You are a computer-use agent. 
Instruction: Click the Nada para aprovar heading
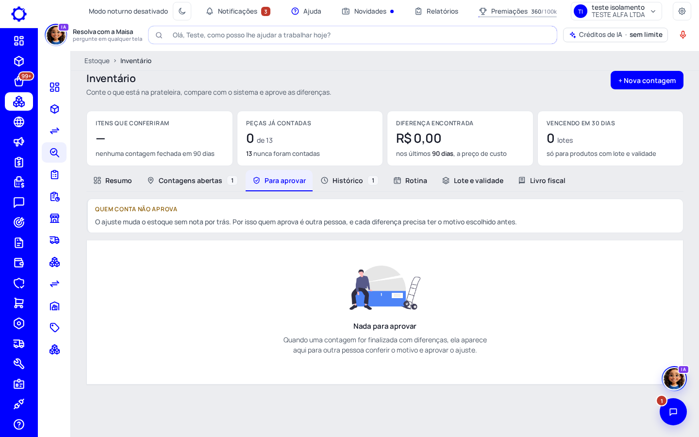pyautogui.click(x=385, y=326)
